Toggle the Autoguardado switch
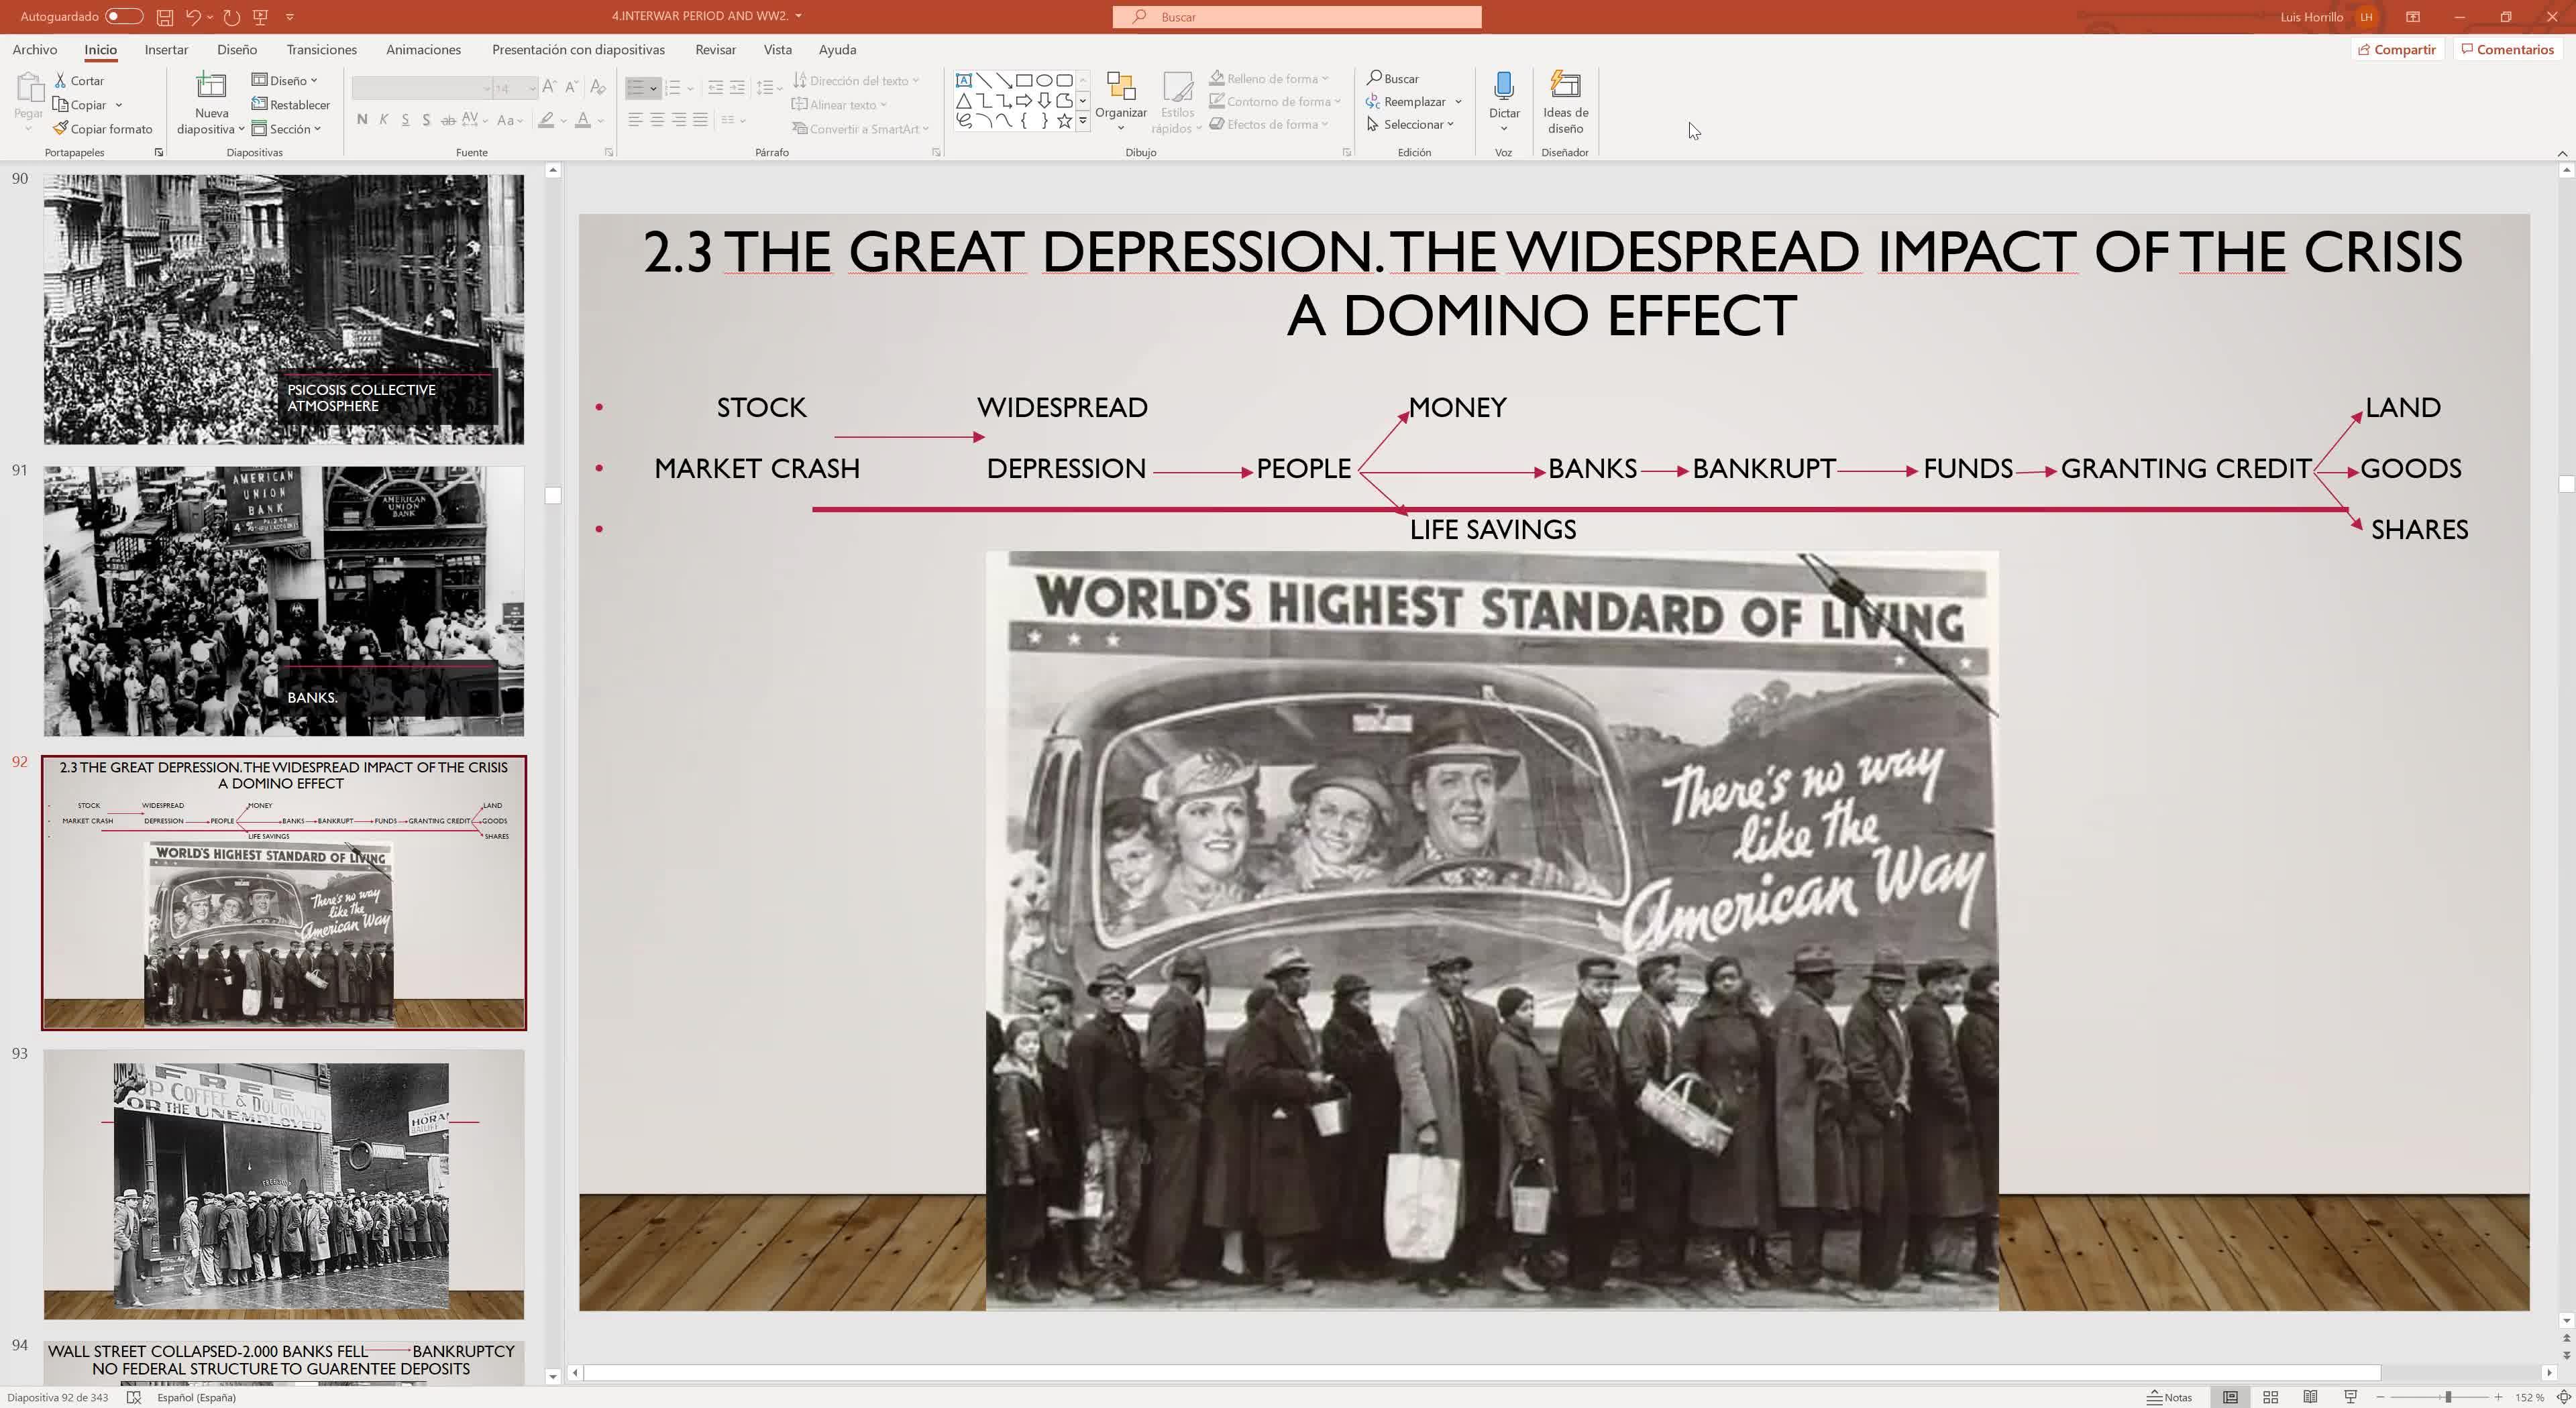 124,17
